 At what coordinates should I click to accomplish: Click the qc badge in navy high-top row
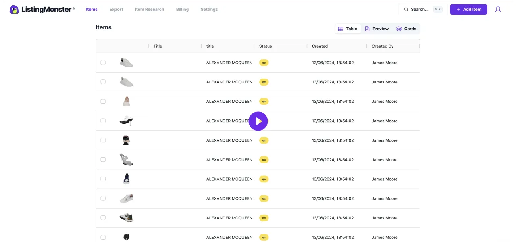point(264,179)
